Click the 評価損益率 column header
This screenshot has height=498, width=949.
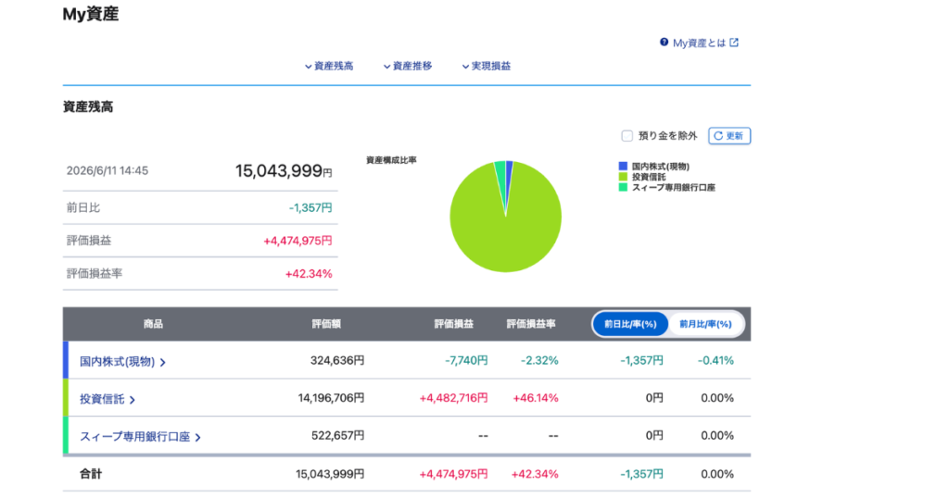[531, 324]
